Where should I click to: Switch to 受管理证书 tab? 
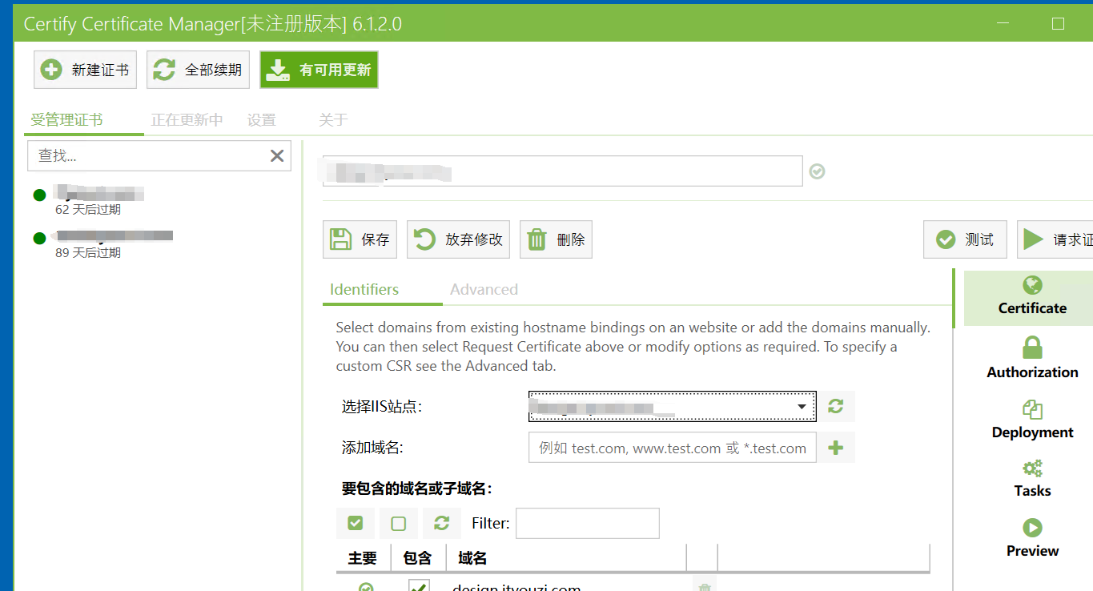(x=66, y=120)
